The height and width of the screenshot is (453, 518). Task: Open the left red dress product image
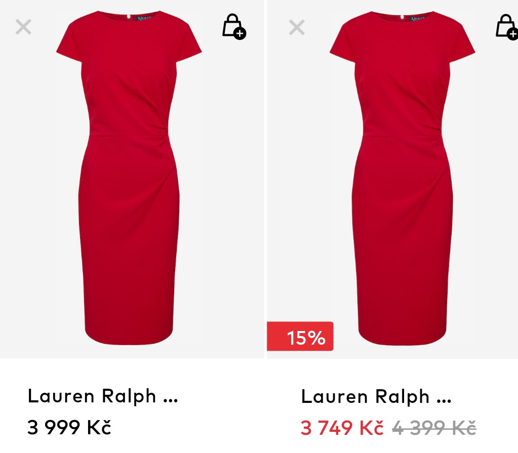click(x=129, y=178)
